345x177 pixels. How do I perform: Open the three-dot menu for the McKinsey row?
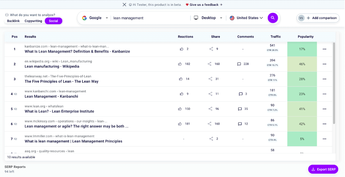324,124
